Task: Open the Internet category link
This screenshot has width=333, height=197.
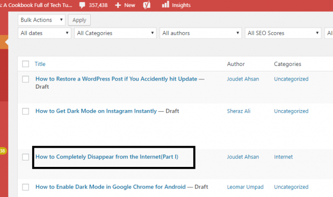Action: [x=283, y=157]
